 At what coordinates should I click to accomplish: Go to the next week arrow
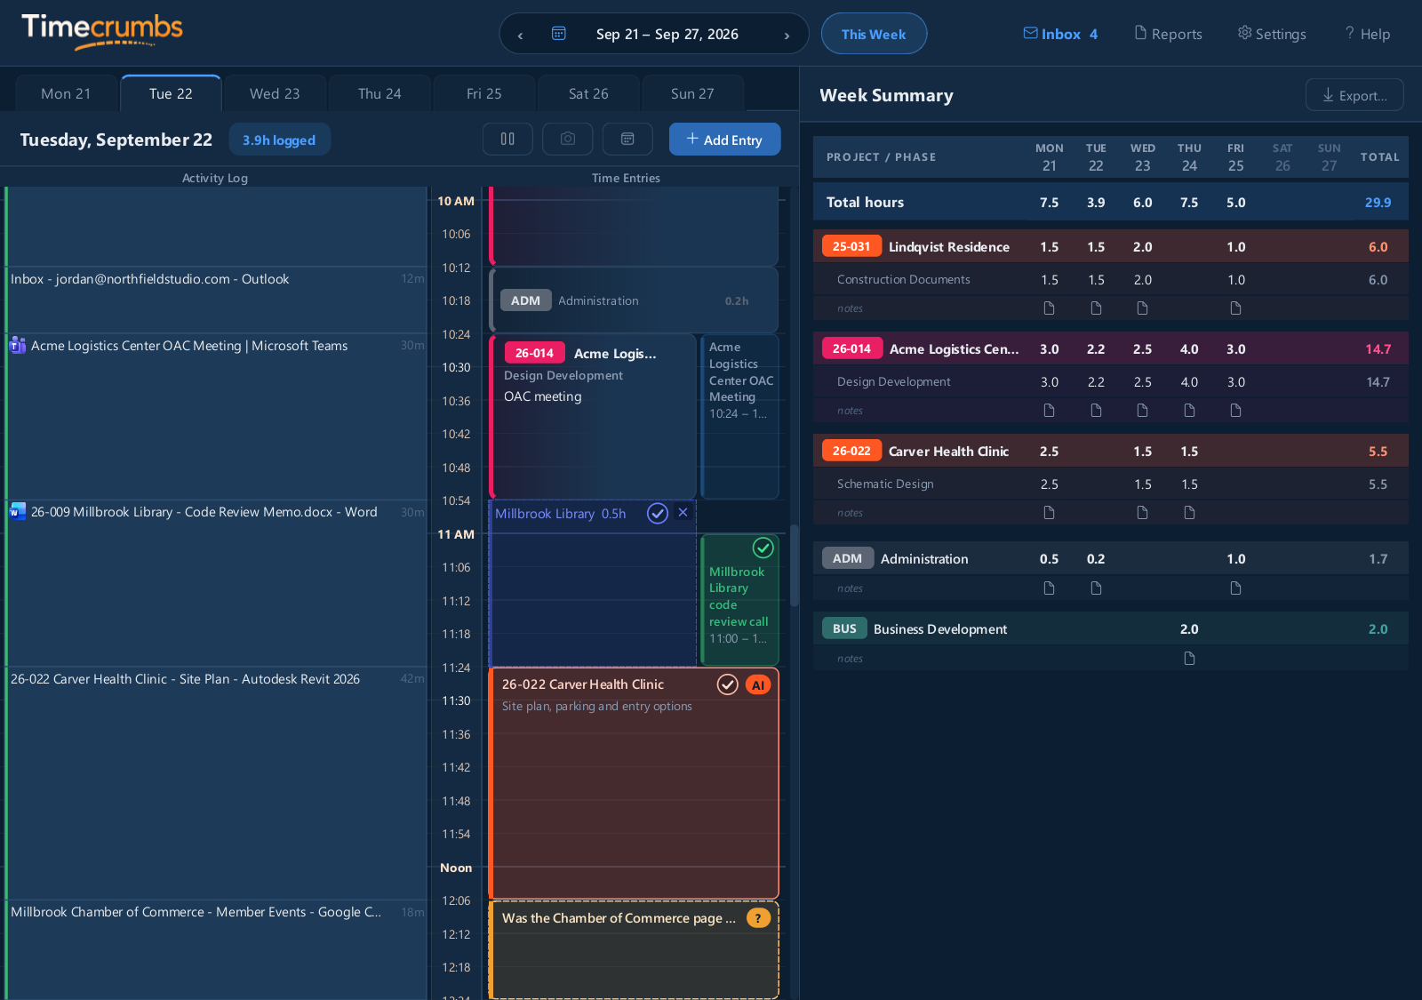click(787, 35)
